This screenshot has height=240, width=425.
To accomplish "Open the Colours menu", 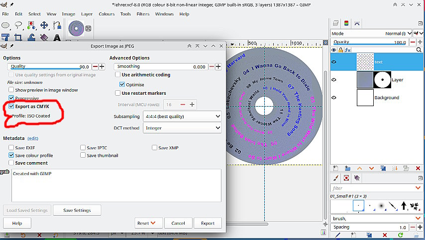I will click(x=106, y=14).
